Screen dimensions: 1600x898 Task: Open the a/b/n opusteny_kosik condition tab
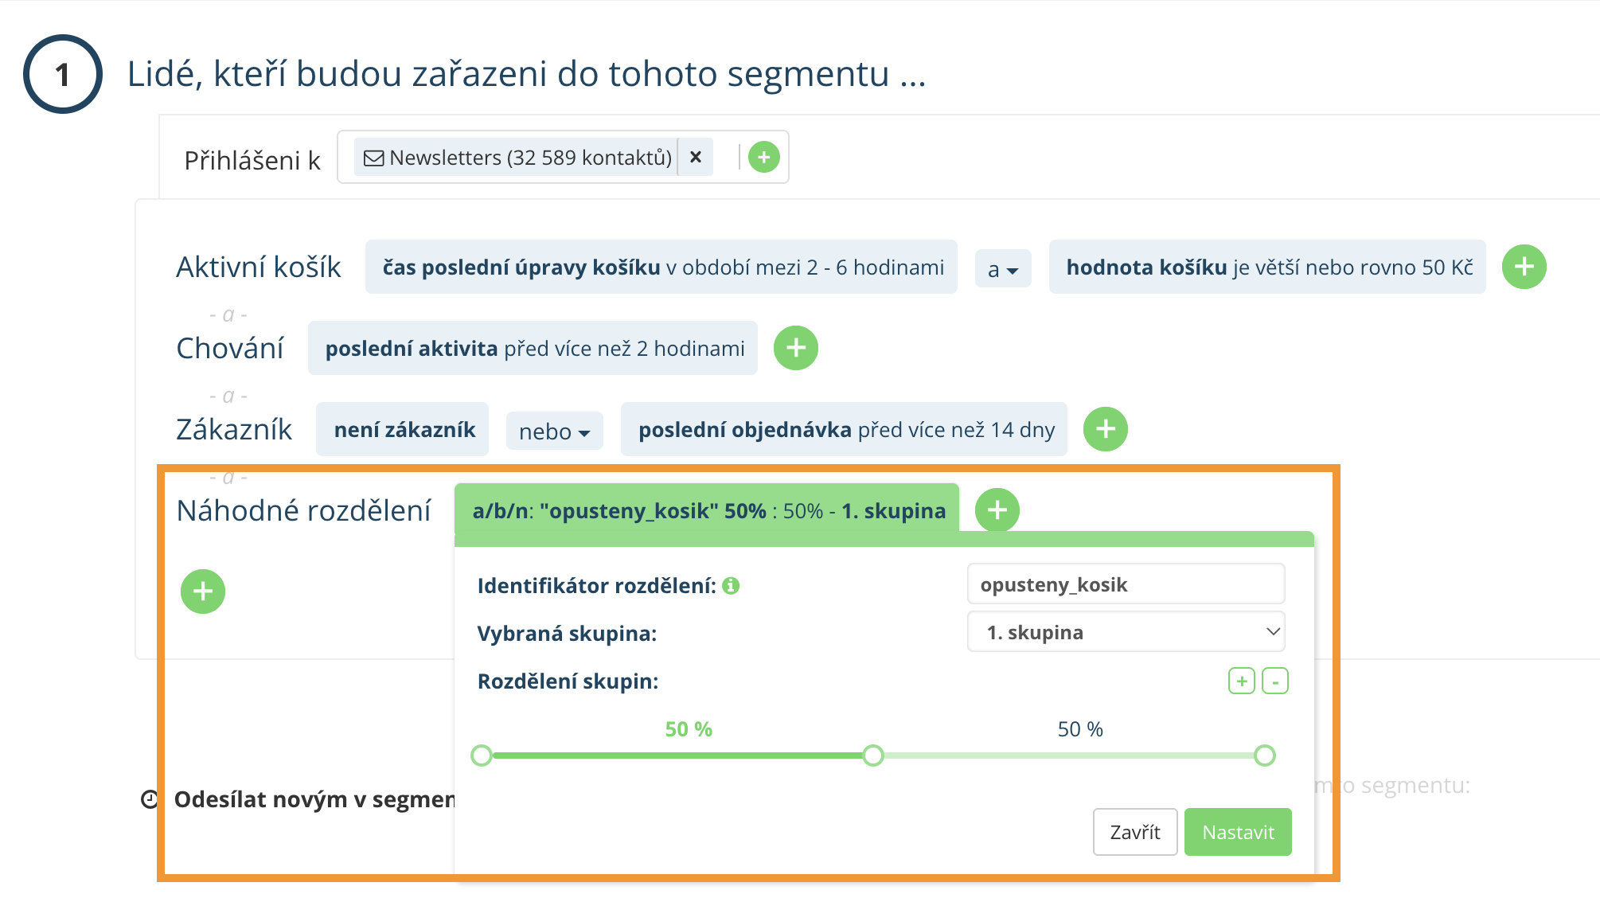(x=708, y=510)
